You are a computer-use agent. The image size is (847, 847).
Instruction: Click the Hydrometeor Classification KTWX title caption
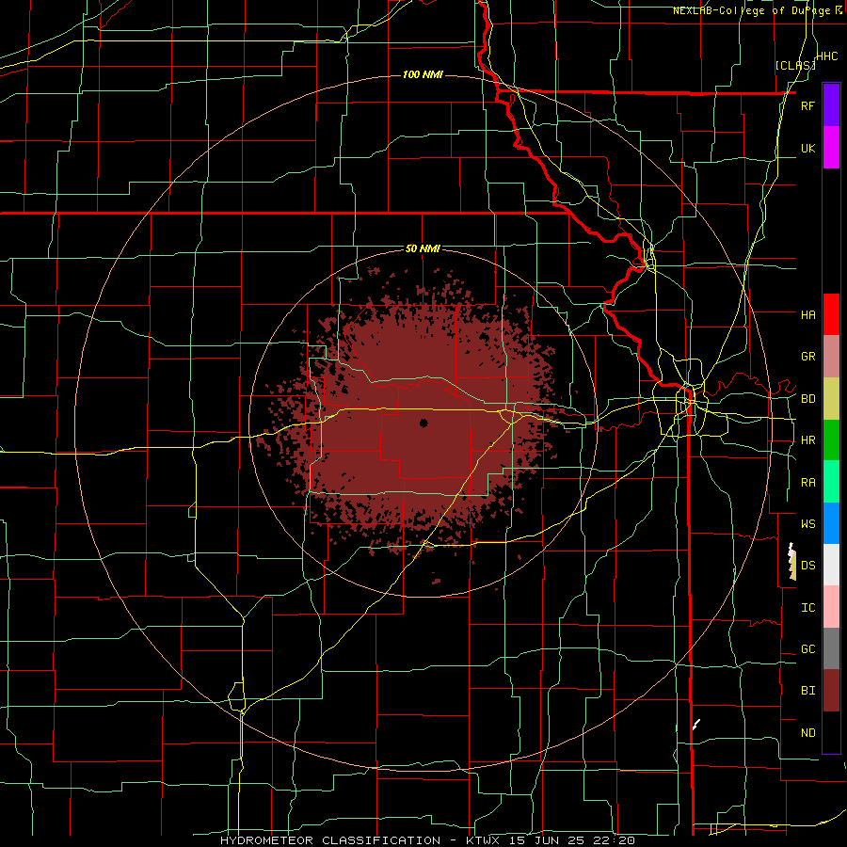[428, 840]
